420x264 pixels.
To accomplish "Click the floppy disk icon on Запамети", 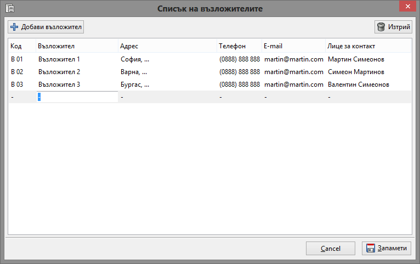I will pyautogui.click(x=371, y=249).
